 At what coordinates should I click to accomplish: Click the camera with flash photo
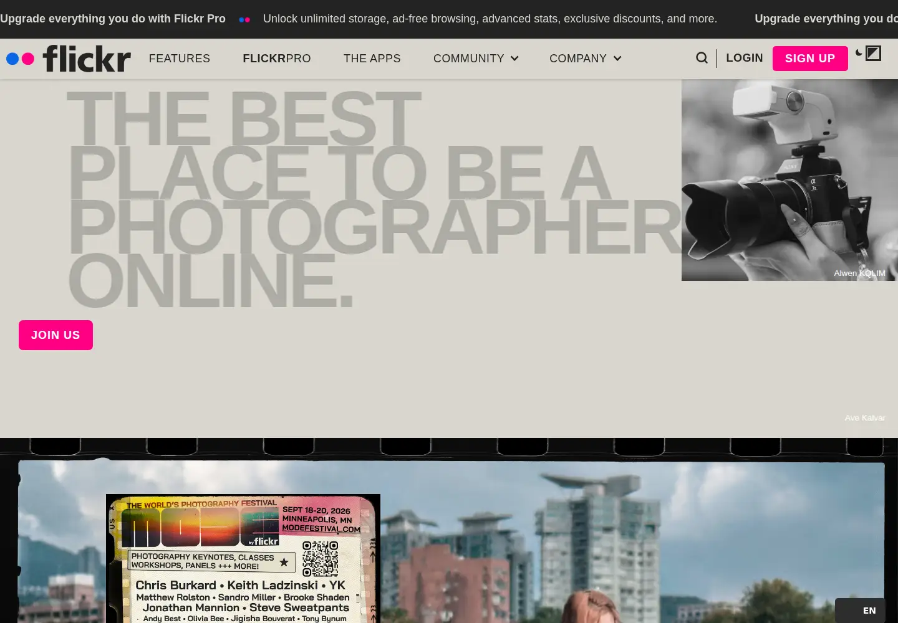point(789,180)
